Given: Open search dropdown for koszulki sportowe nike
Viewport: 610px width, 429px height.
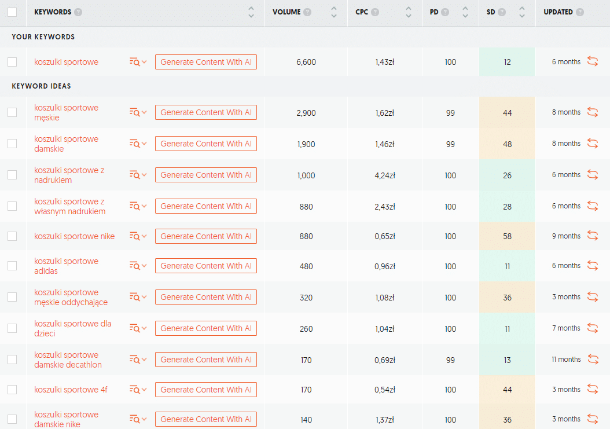Looking at the screenshot, I should pos(138,236).
